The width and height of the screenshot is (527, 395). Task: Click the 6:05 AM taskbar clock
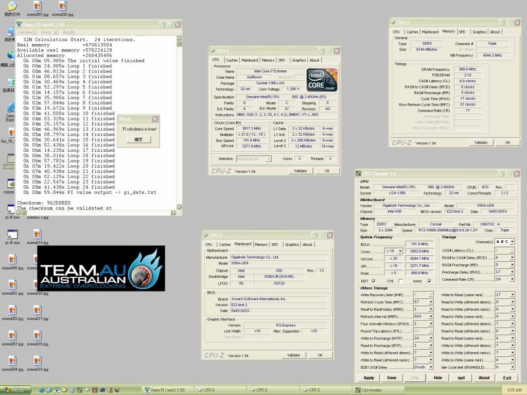[x=514, y=390]
